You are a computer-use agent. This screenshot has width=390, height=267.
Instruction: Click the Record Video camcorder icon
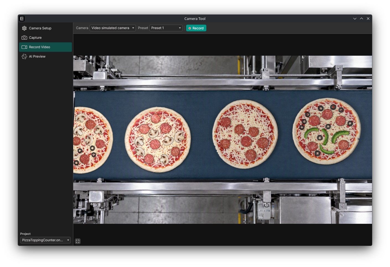[24, 47]
